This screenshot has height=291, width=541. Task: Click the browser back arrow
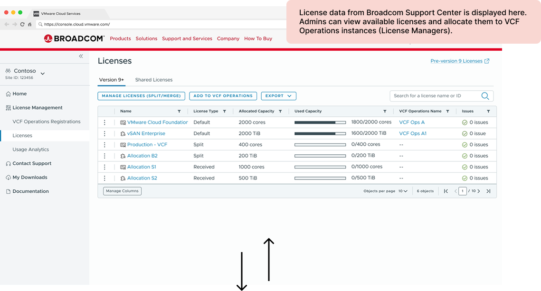click(7, 24)
